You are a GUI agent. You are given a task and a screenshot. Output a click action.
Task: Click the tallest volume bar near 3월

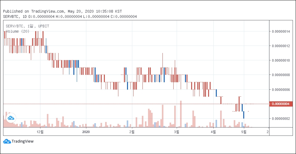click(x=181, y=114)
